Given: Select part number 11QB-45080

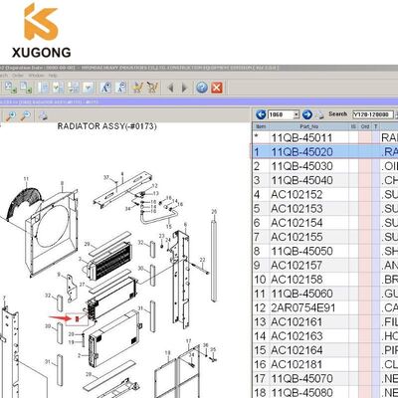Looking at the screenshot, I should pos(301,393).
